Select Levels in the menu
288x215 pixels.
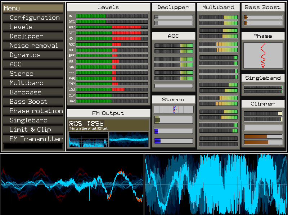(33, 27)
